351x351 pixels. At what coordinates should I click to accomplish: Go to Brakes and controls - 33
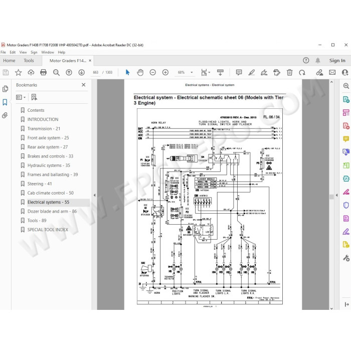point(50,156)
